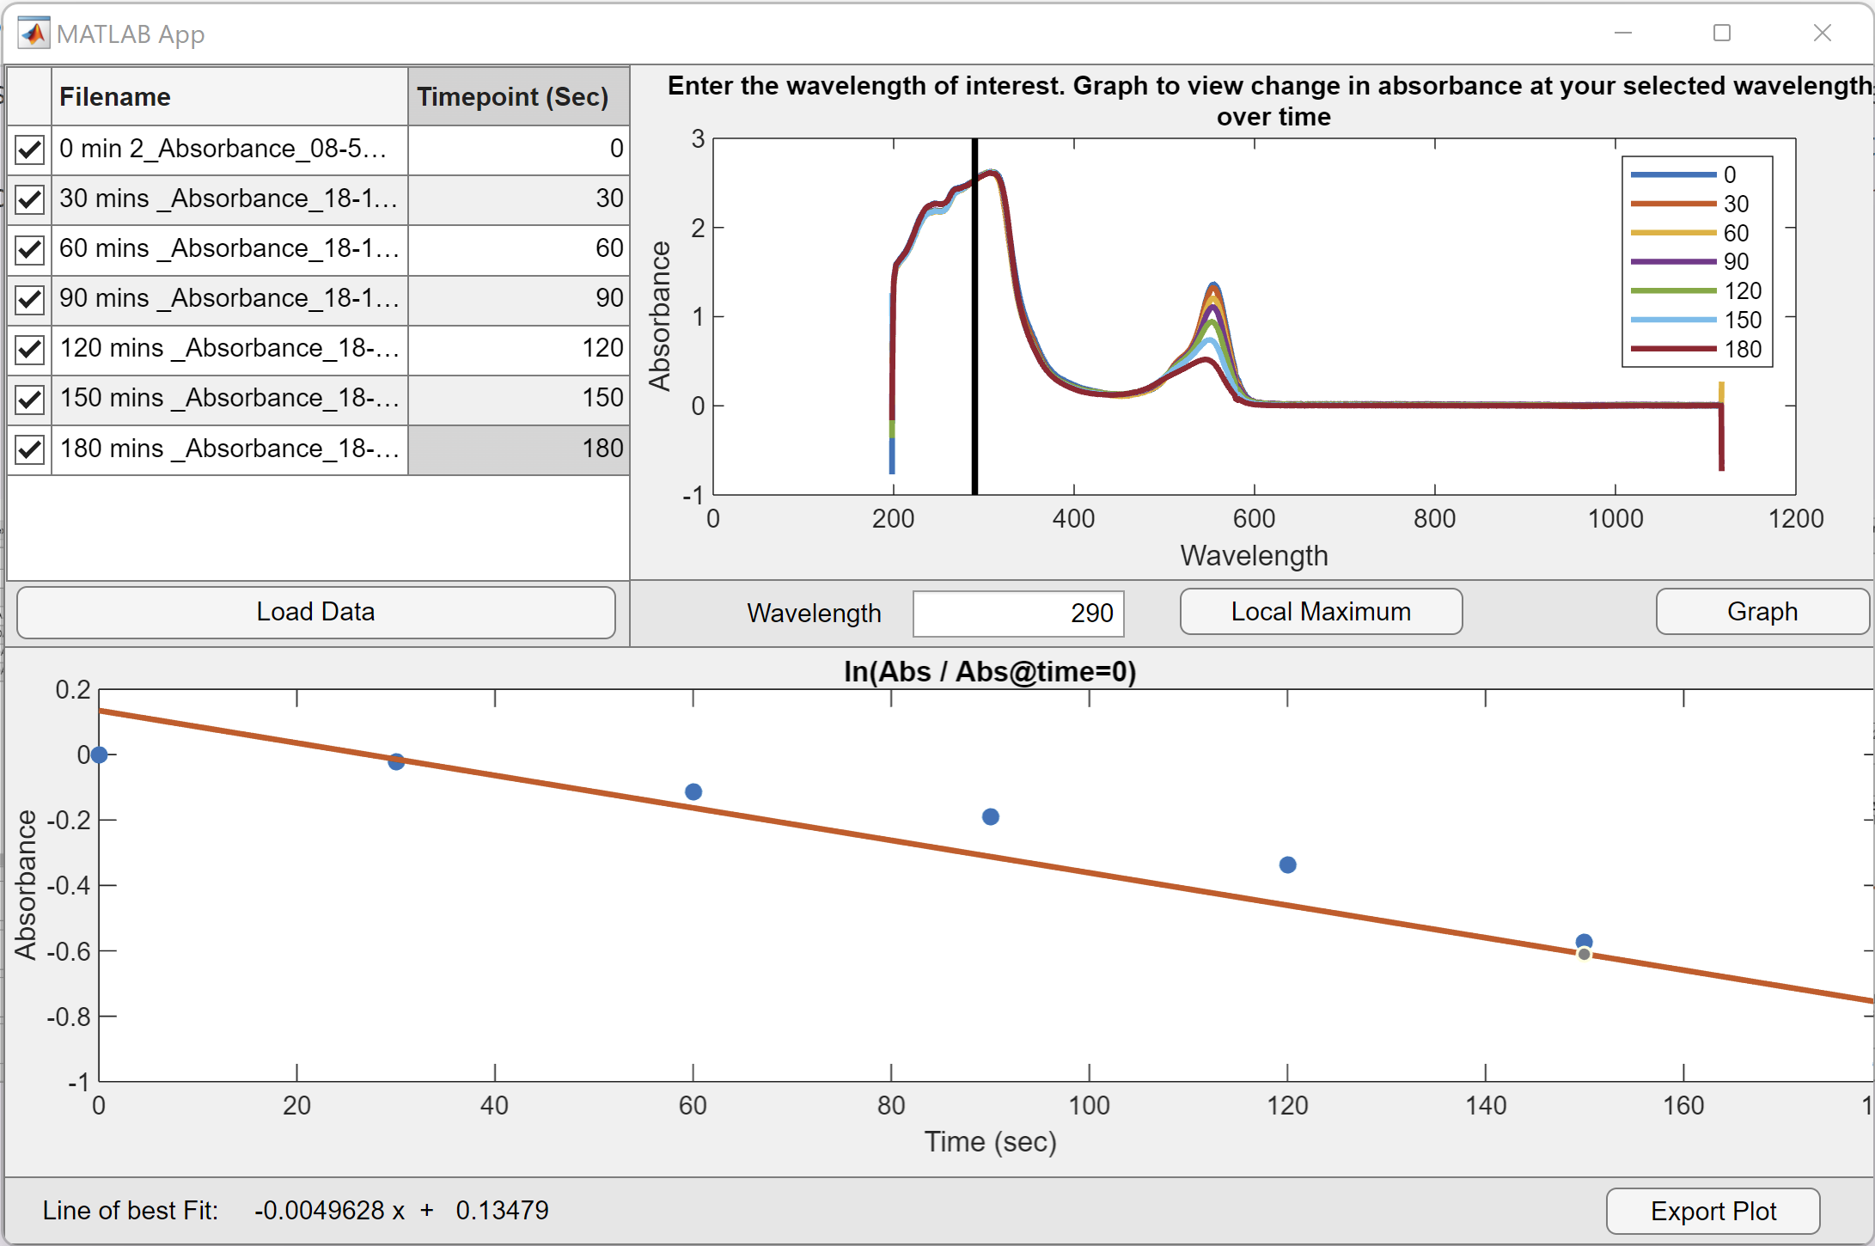This screenshot has height=1246, width=1875.
Task: Uncheck the 0 min 2_Absorbance file checkbox
Action: coord(30,150)
